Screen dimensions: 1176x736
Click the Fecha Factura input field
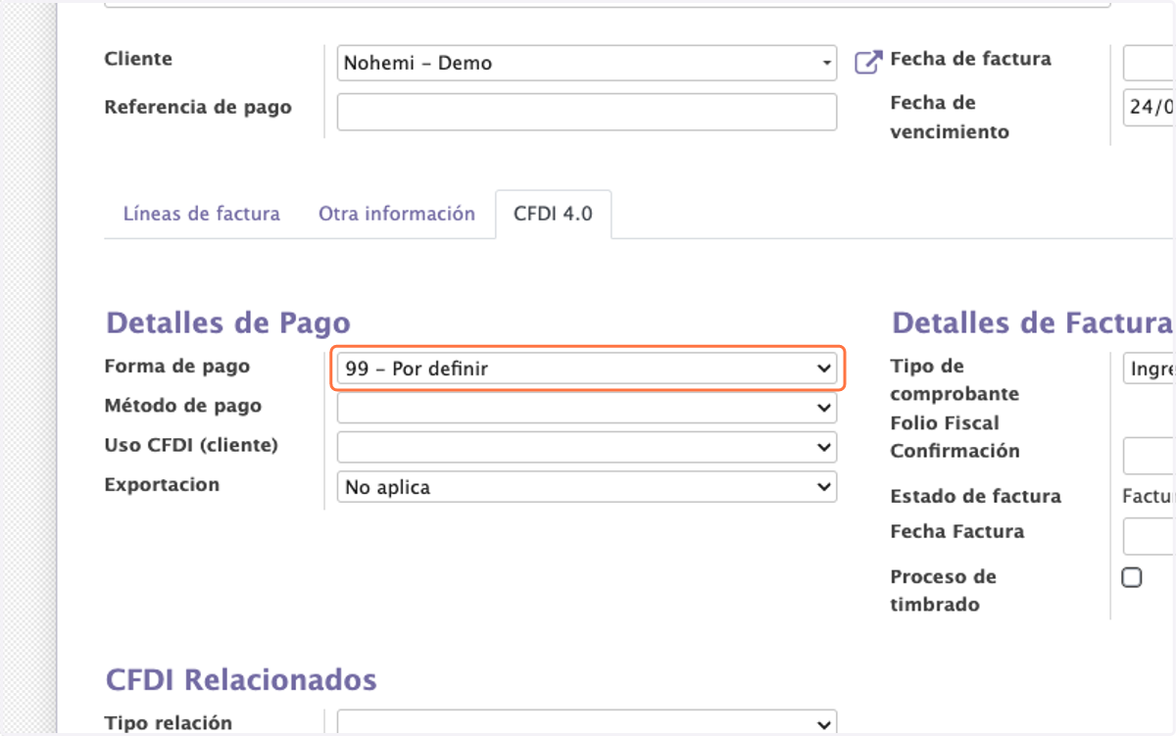pyautogui.click(x=1149, y=537)
